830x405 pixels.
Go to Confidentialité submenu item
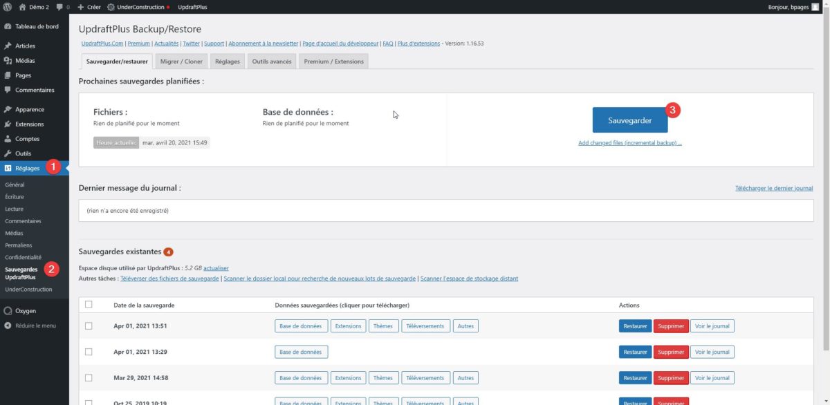pos(24,257)
